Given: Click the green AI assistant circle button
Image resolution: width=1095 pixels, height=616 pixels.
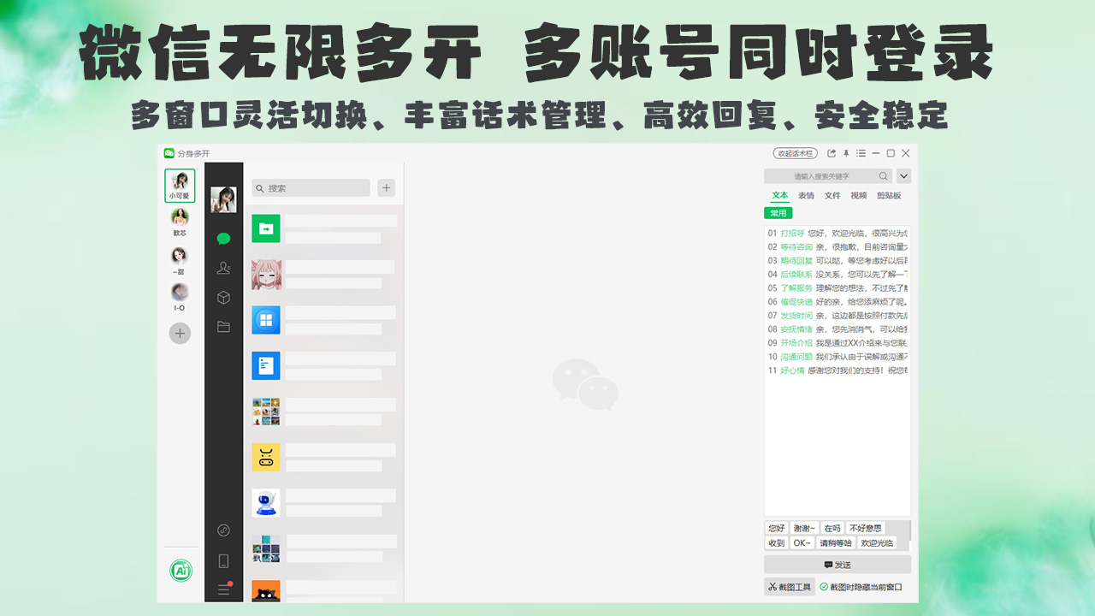Looking at the screenshot, I should pos(180,570).
